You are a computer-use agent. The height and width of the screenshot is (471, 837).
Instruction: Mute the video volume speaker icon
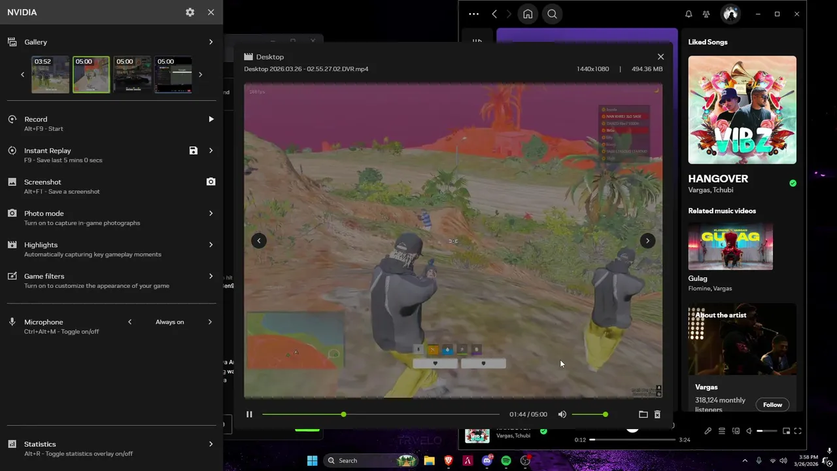562,414
